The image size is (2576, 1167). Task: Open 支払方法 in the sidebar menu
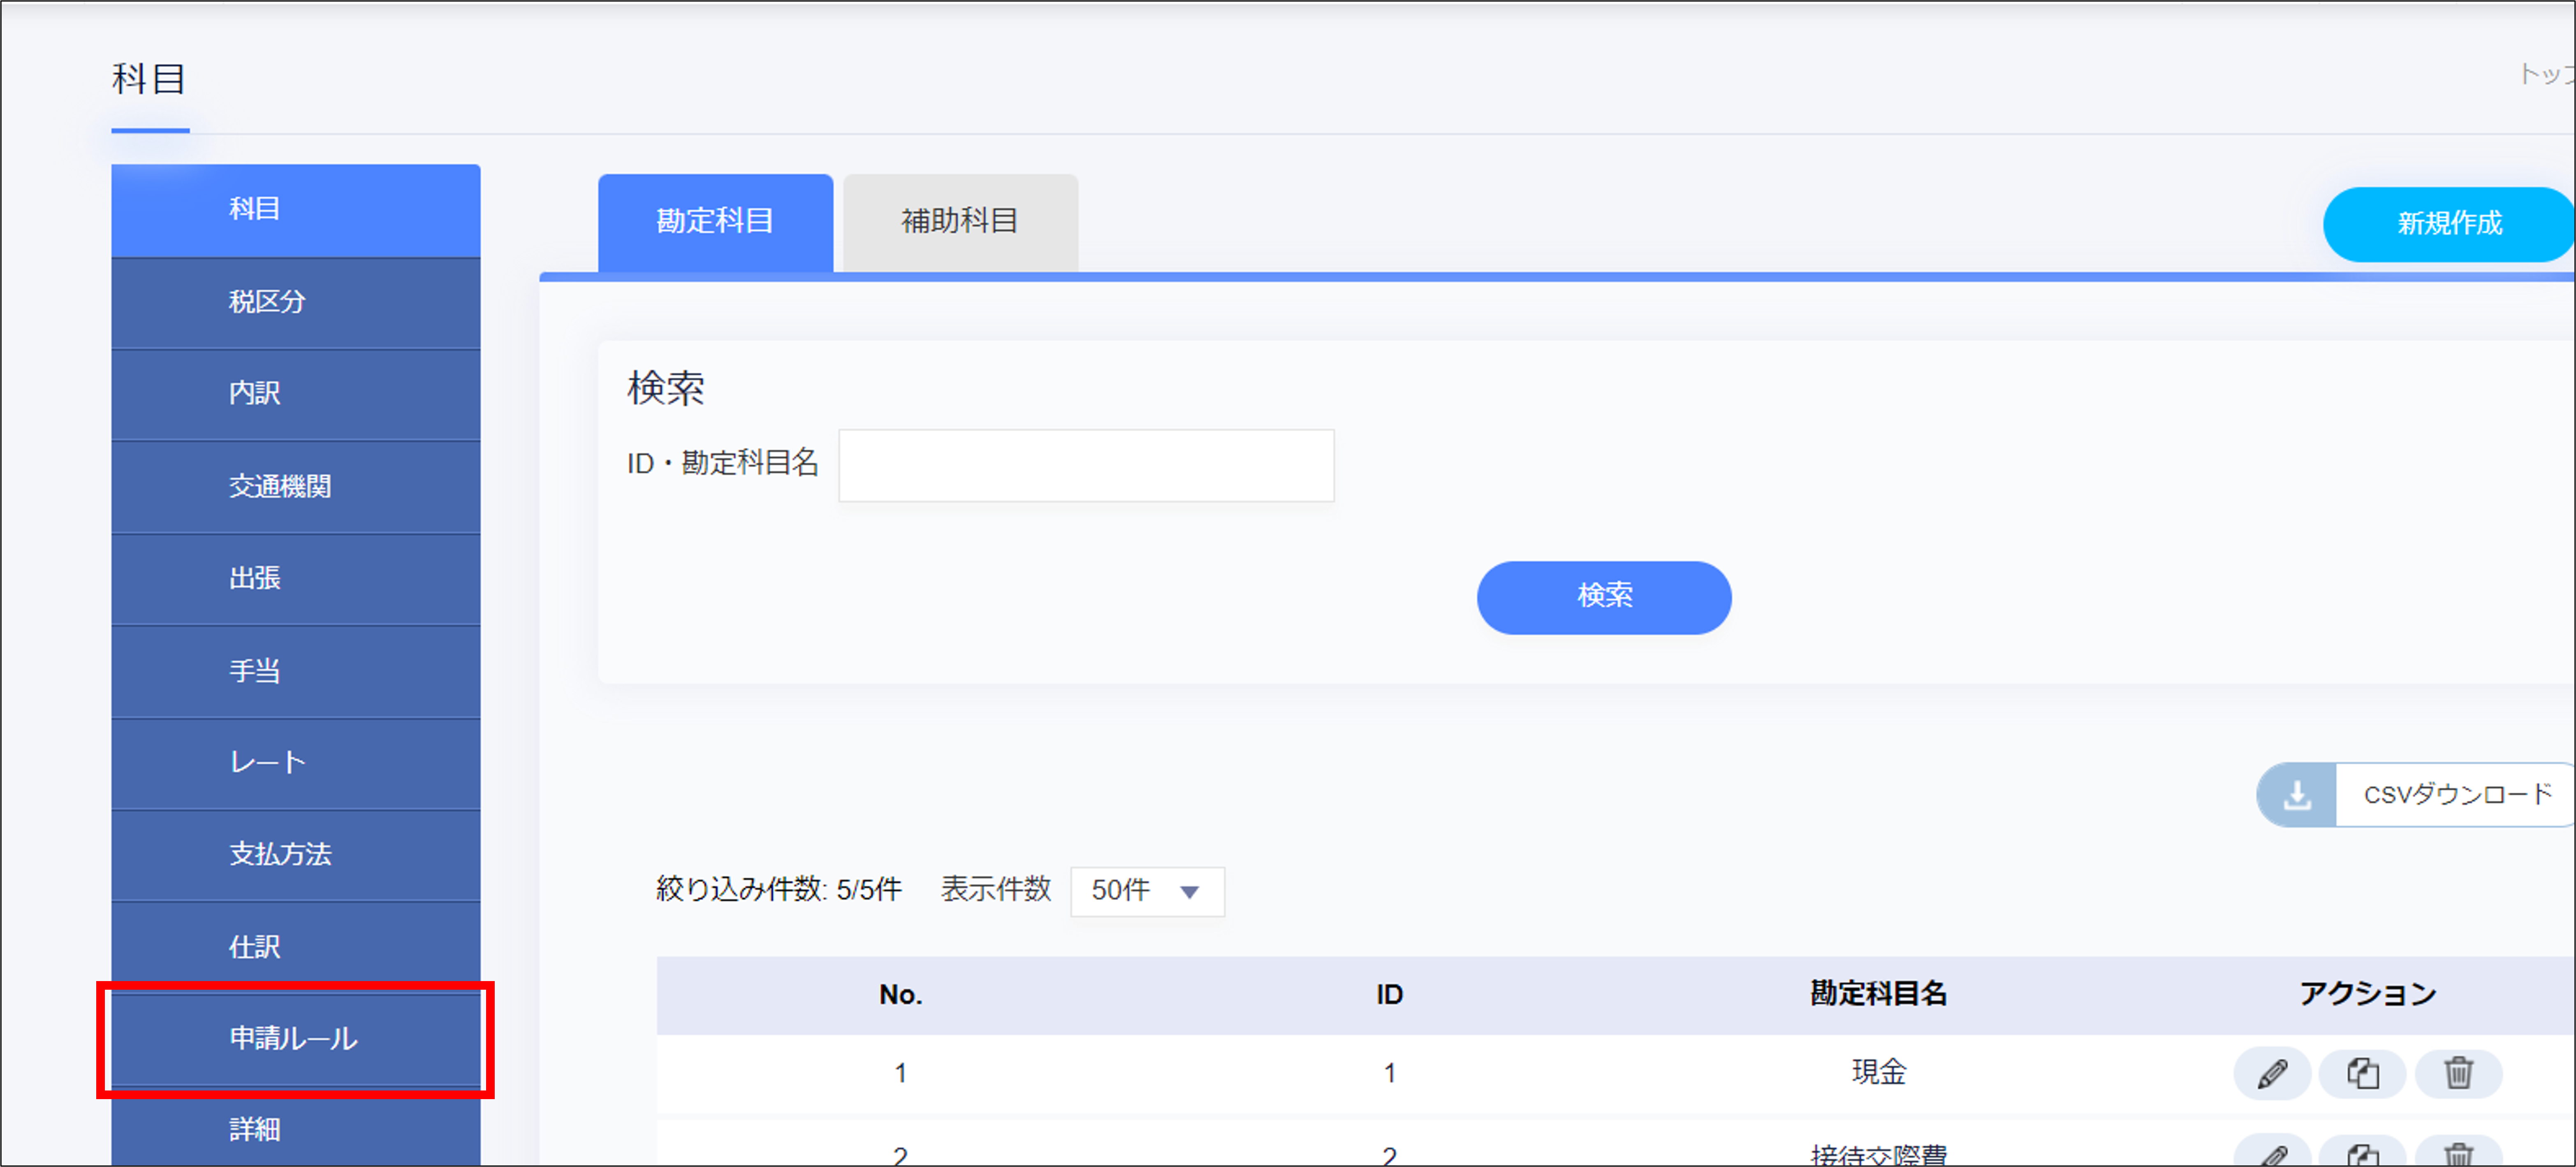pyautogui.click(x=296, y=855)
